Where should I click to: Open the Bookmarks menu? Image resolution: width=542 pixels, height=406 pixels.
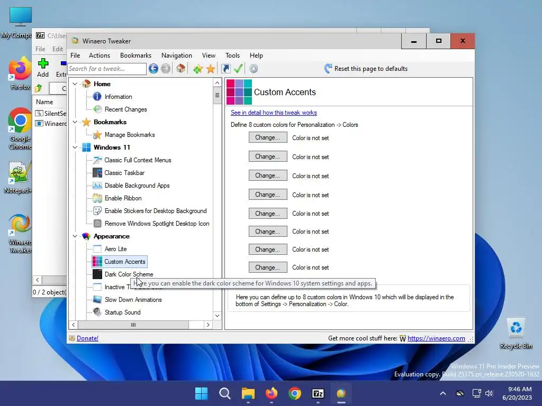coord(135,55)
